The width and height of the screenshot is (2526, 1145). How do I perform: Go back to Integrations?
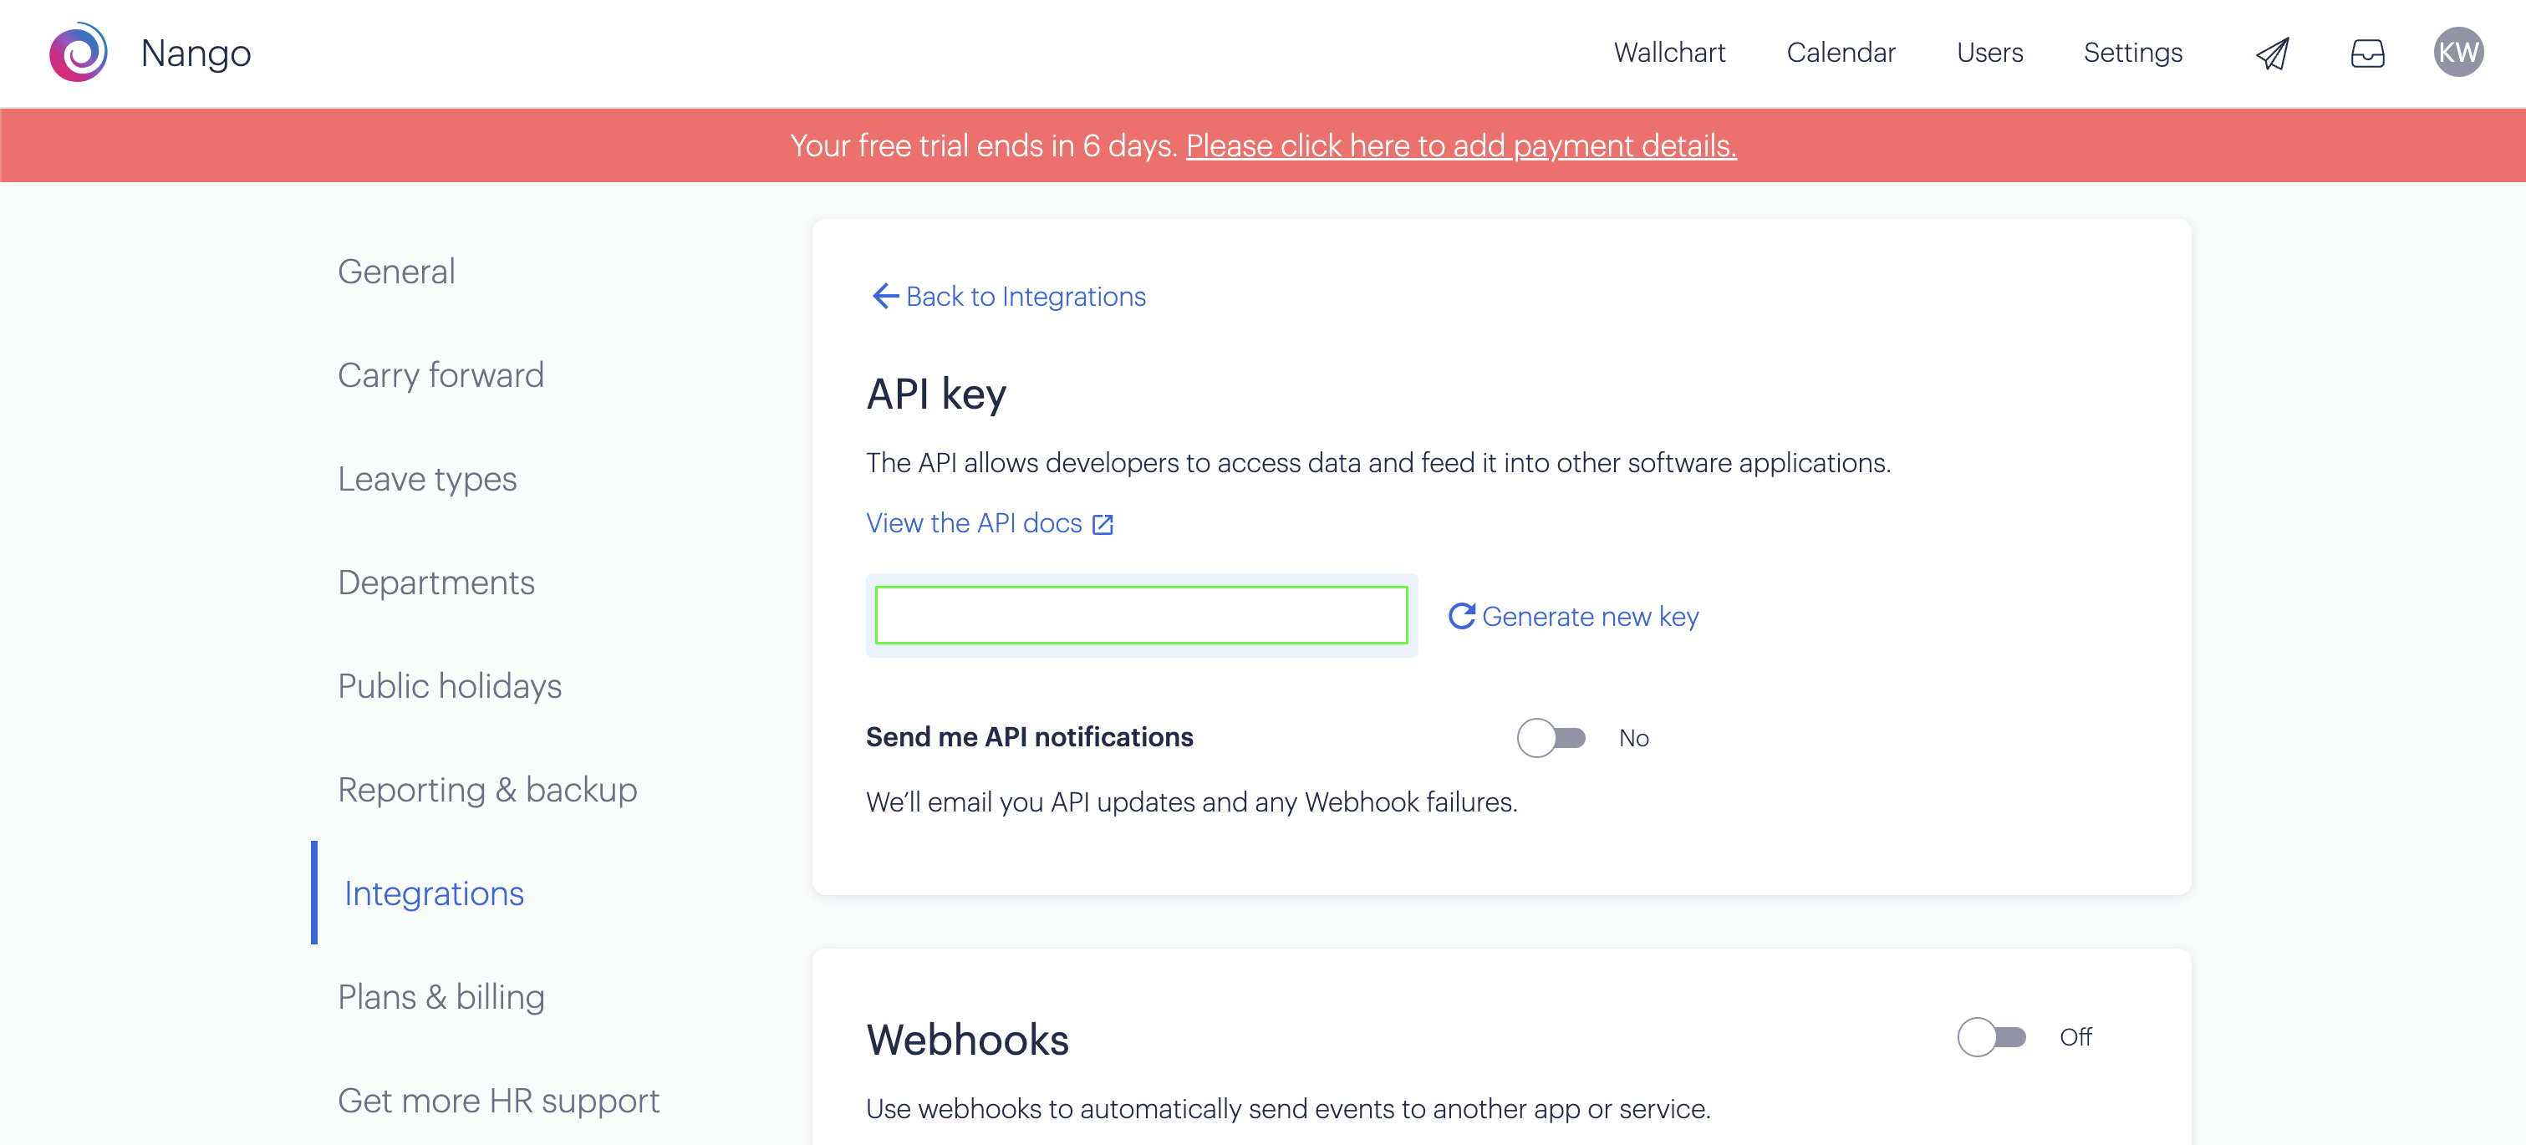pos(1026,296)
